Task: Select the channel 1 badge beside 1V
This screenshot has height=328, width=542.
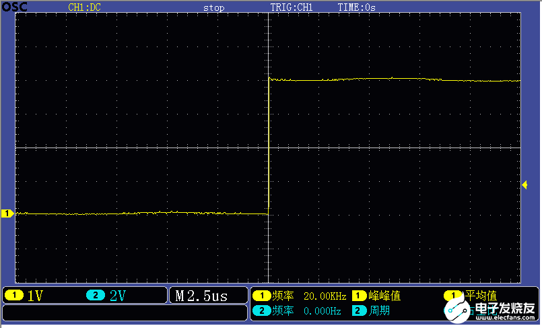Action: pyautogui.click(x=14, y=295)
